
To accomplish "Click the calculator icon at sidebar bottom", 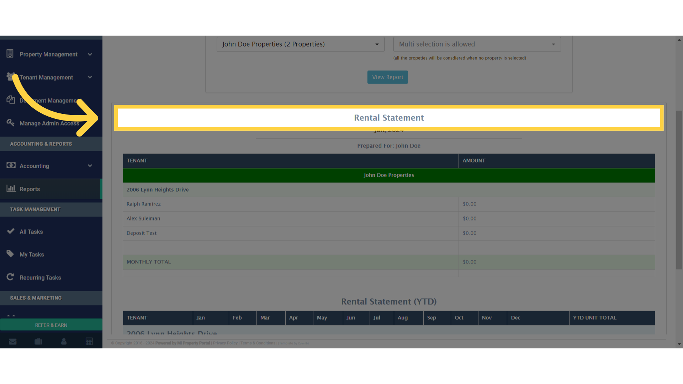I will pyautogui.click(x=89, y=341).
